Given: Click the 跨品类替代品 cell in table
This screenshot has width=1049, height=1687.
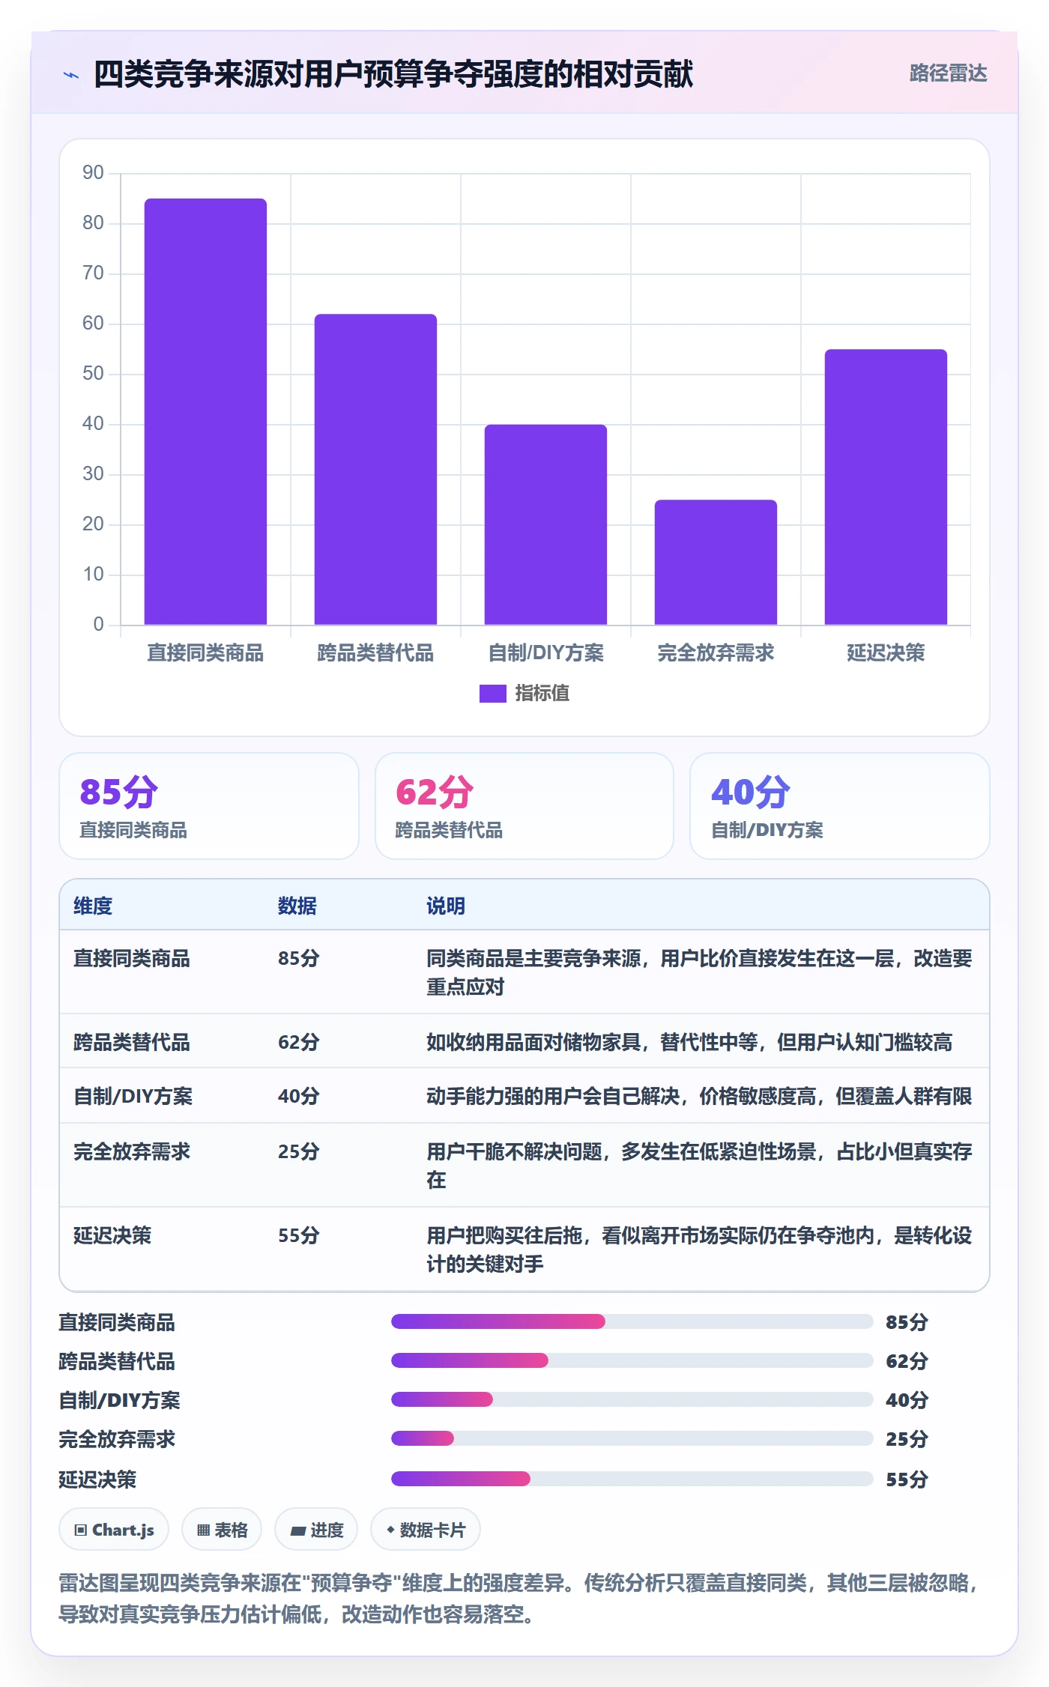Looking at the screenshot, I should (x=132, y=1042).
